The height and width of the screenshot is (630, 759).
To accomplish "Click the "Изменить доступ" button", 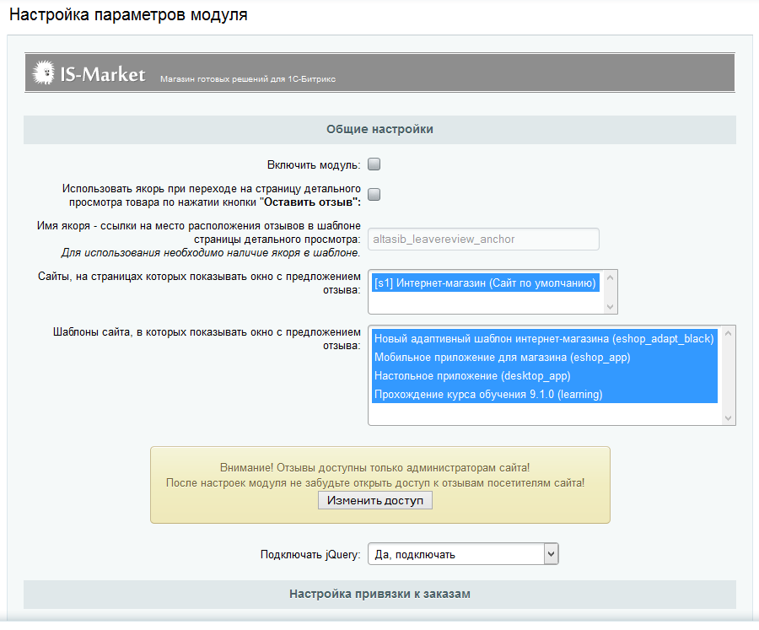I will pyautogui.click(x=375, y=500).
